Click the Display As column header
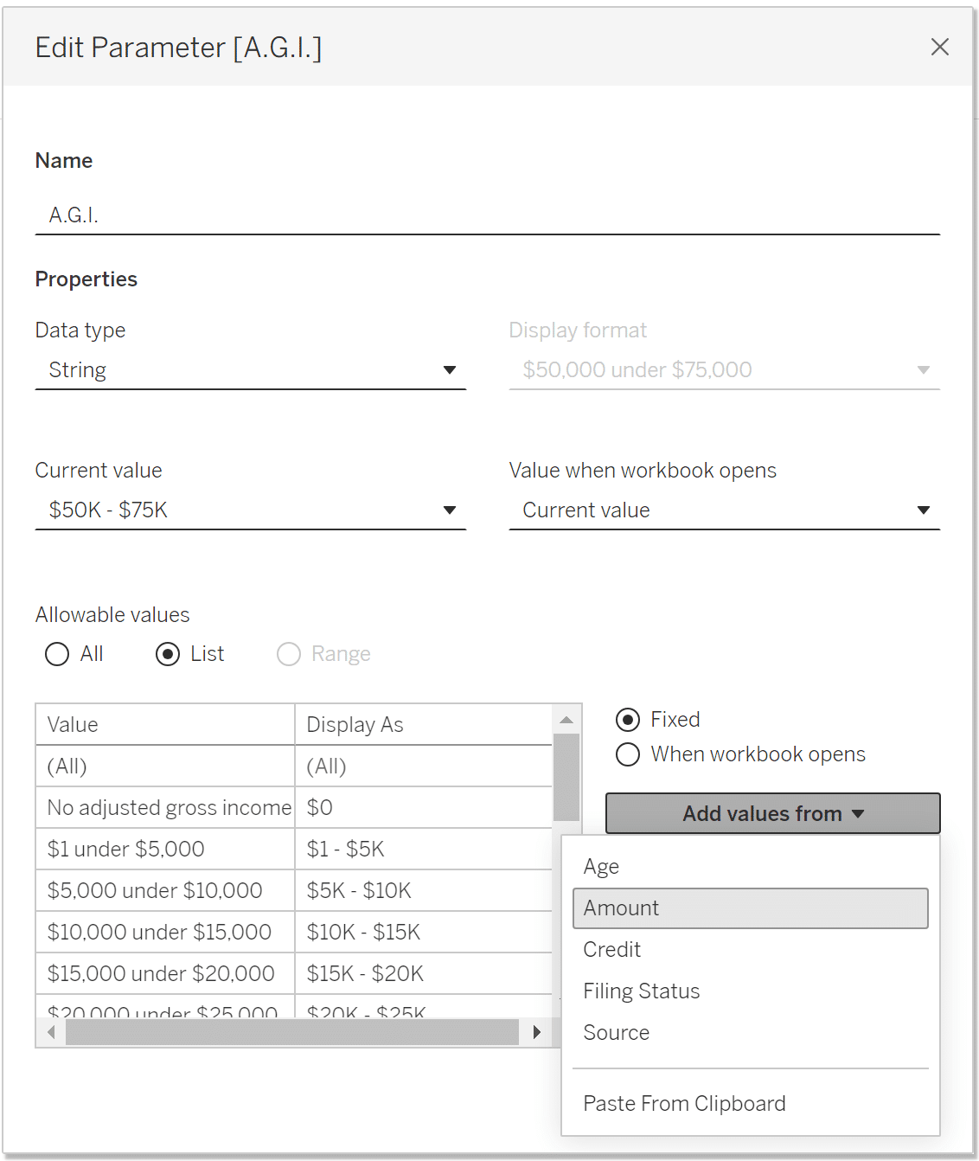Viewport: 979px width, 1161px height. pos(424,725)
